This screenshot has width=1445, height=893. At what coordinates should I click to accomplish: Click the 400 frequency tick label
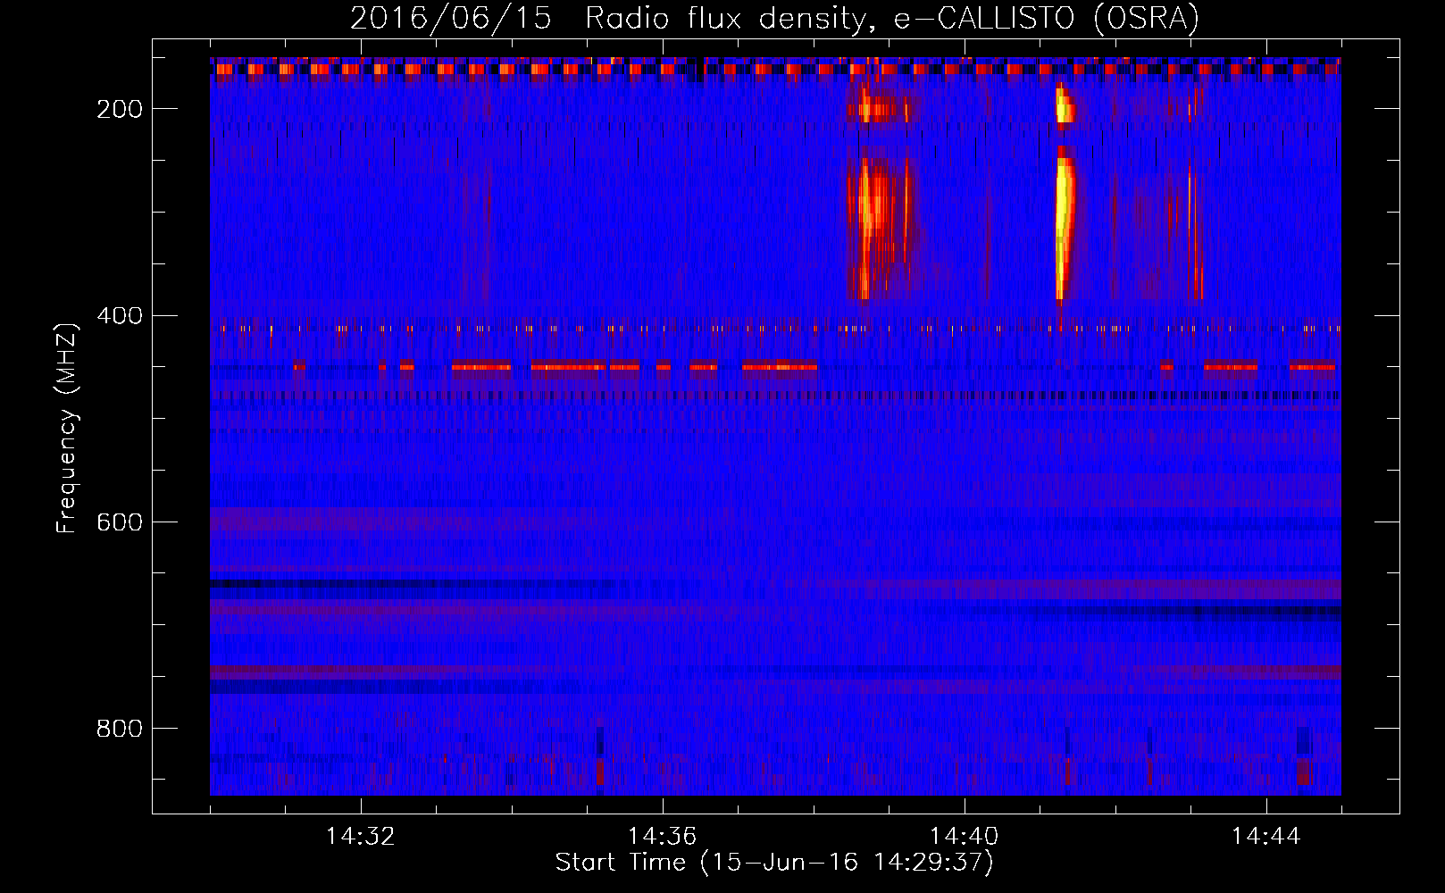point(120,316)
